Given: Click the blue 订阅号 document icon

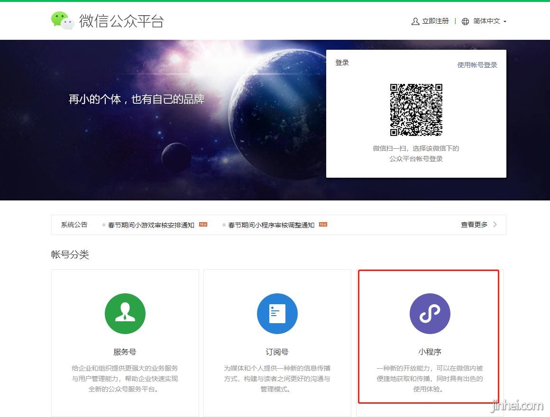Looking at the screenshot, I should click(x=277, y=313).
